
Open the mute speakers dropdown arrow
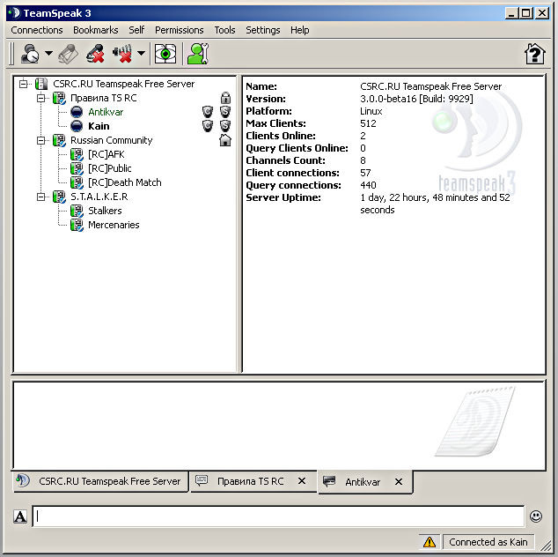pyautogui.click(x=141, y=55)
